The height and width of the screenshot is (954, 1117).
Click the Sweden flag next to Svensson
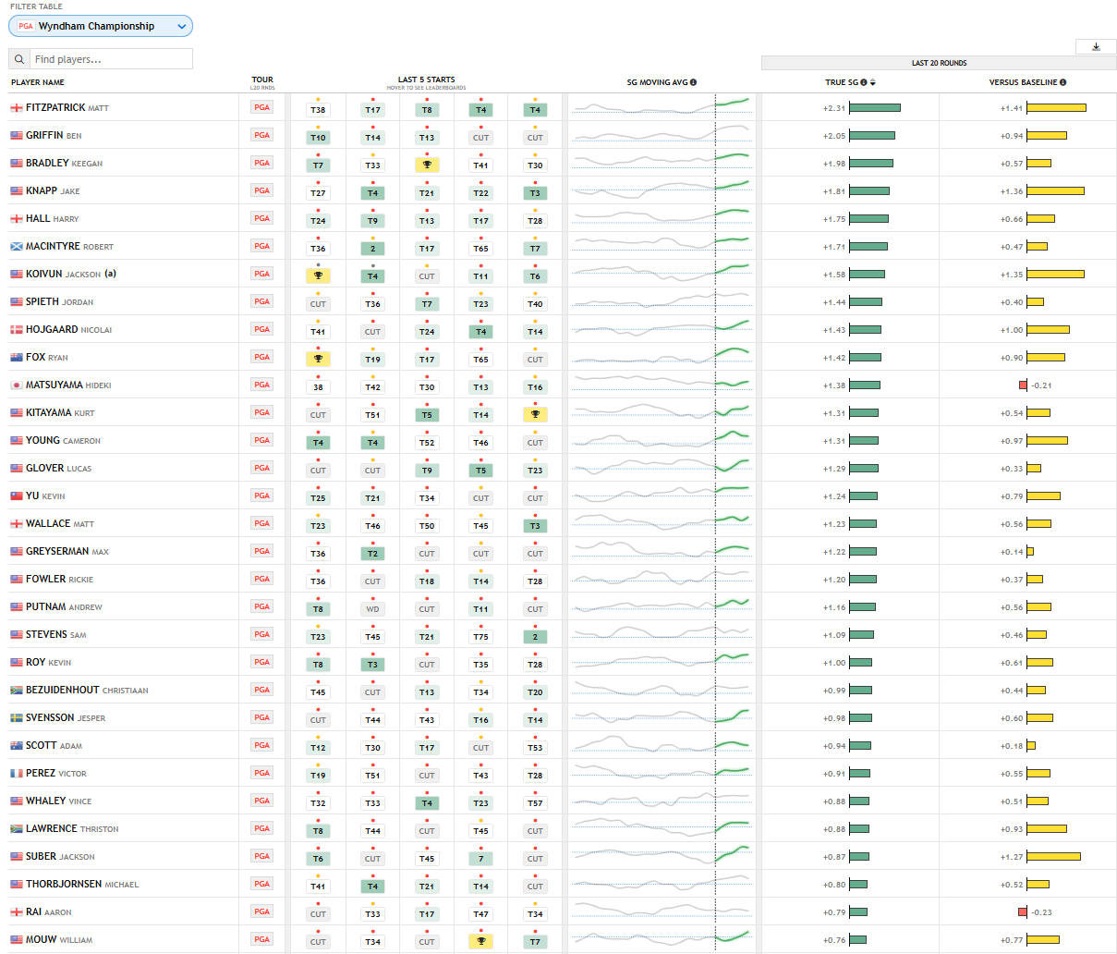click(x=17, y=718)
